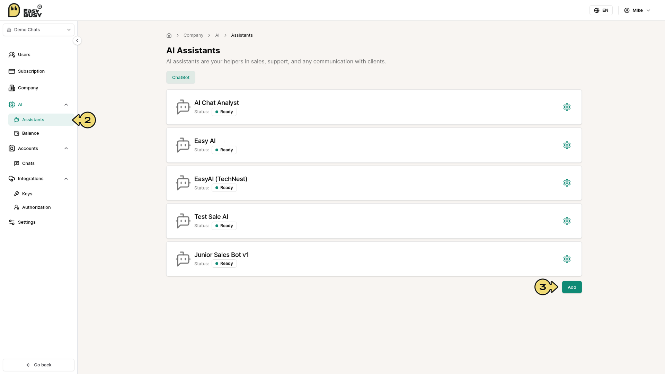Click the Settings sliders icon
This screenshot has width=665, height=374.
pos(12,222)
